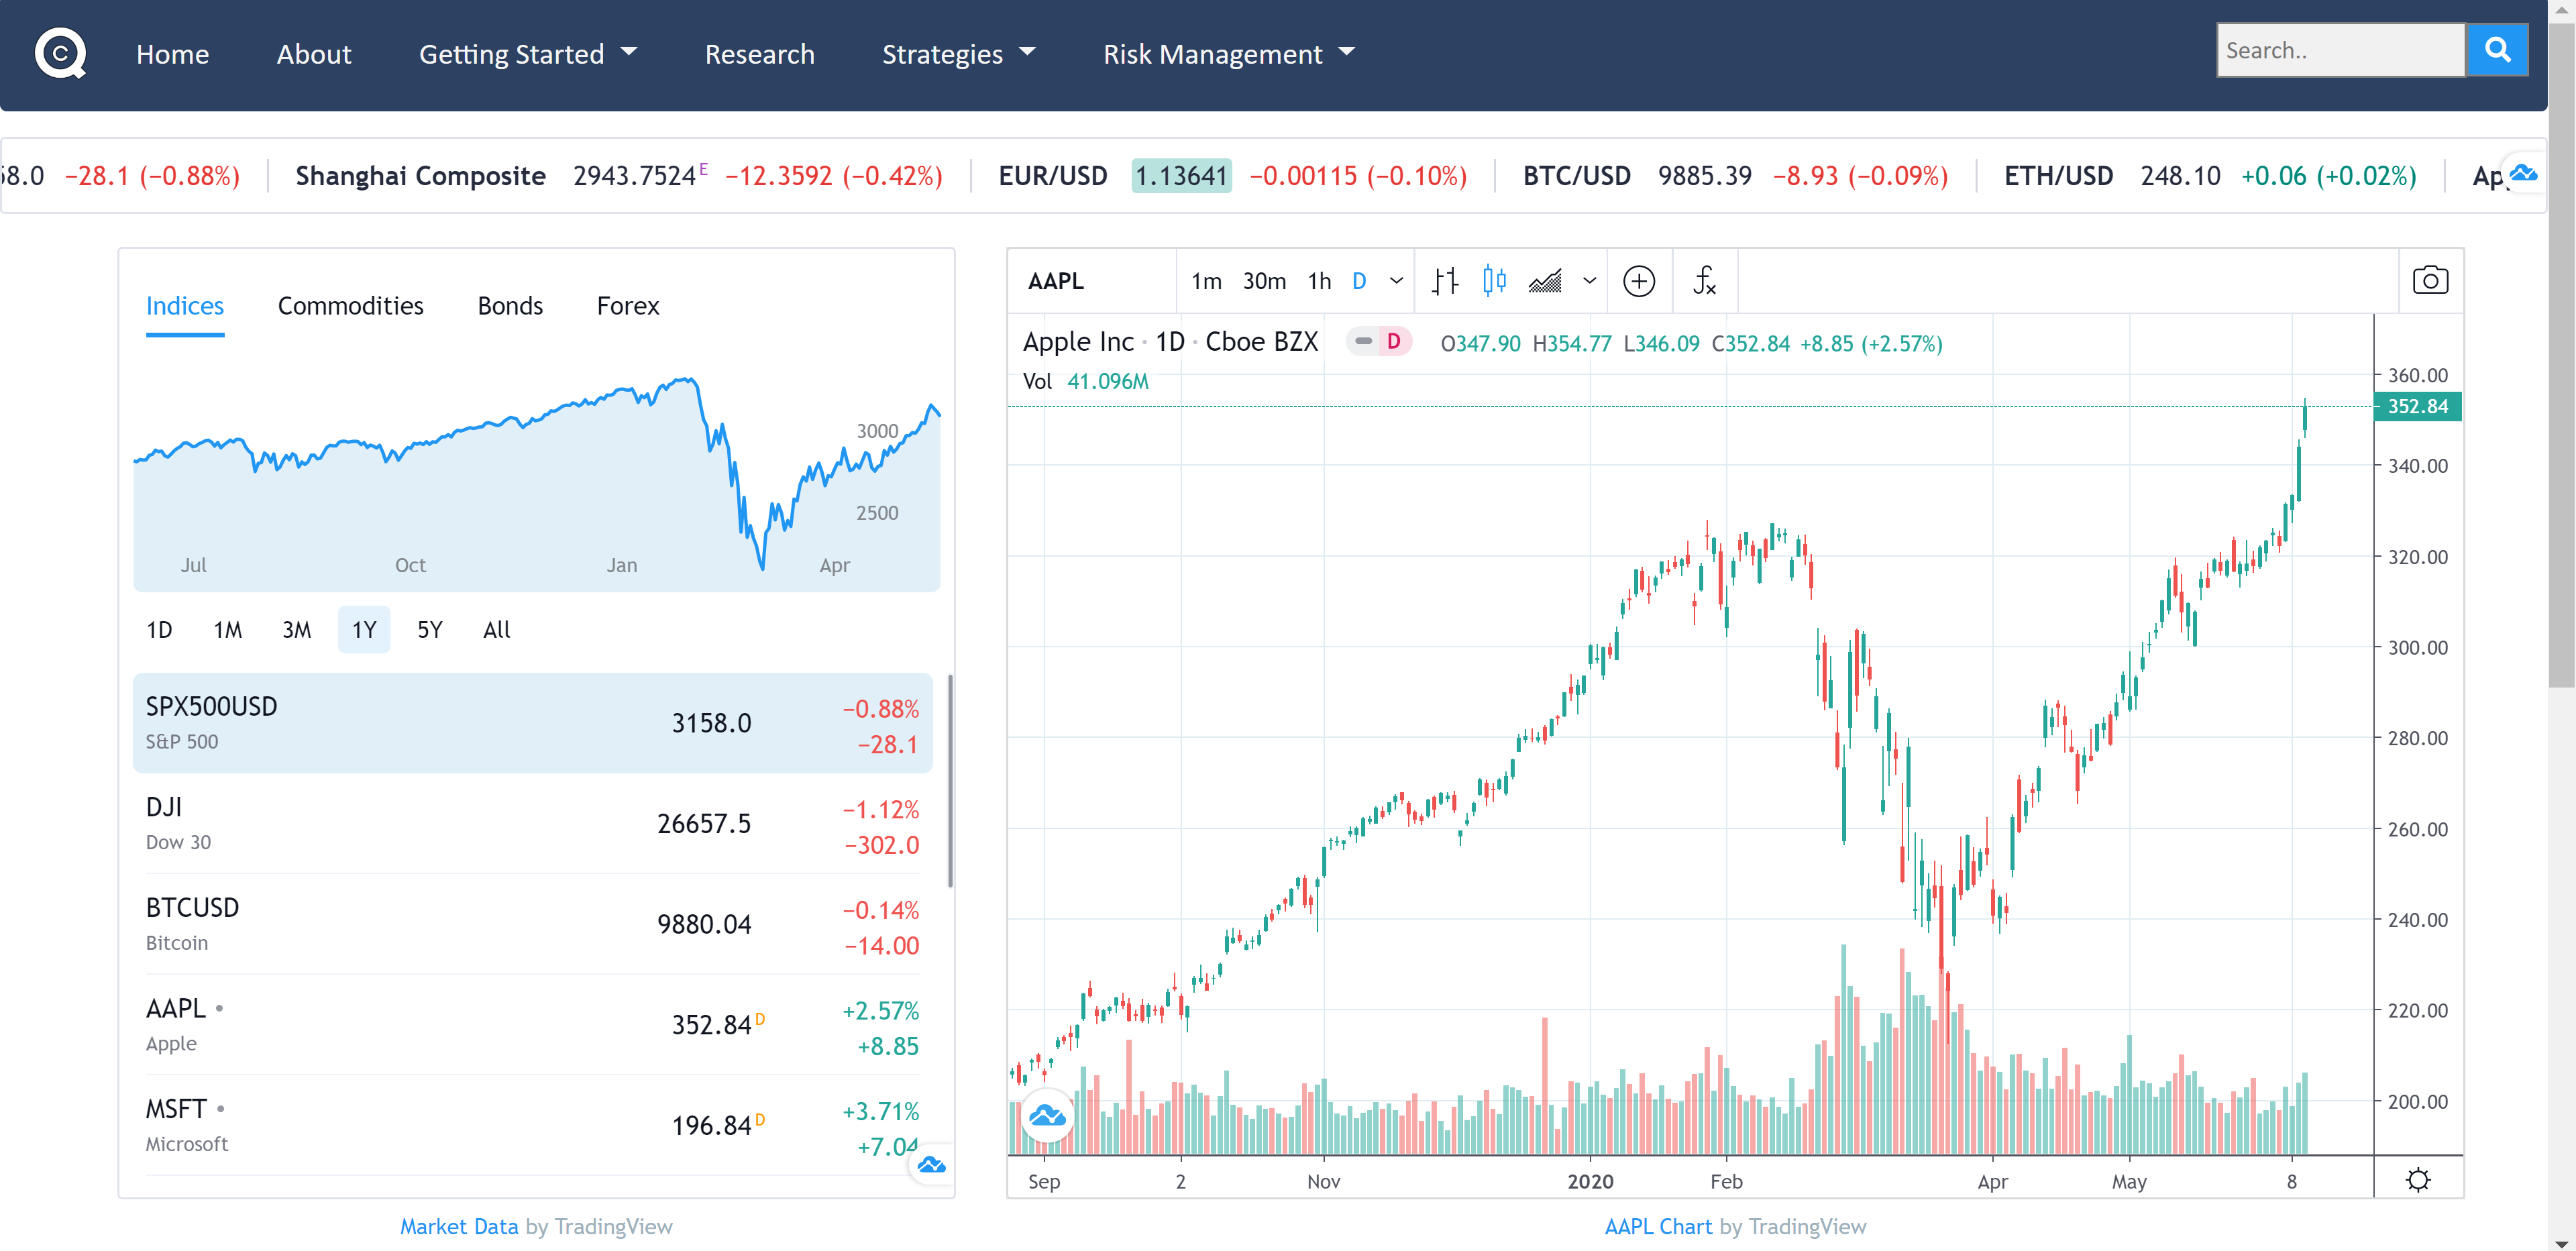
Task: Follow the Market Data link
Action: pos(459,1226)
